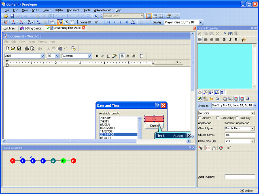Click the bubble fill paint bucket icon
The height and width of the screenshot is (194, 259).
(217, 99)
